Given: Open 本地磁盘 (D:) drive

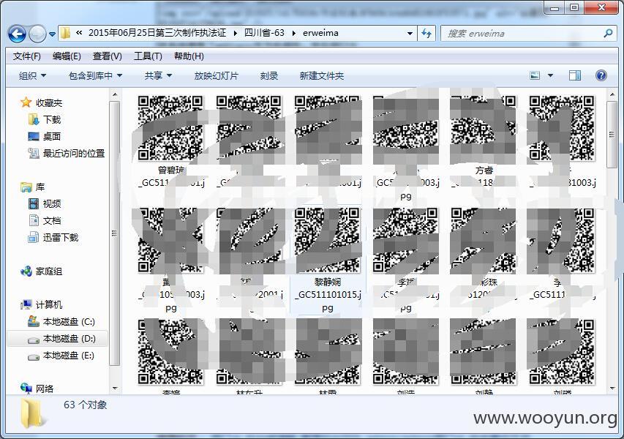Looking at the screenshot, I should [x=69, y=339].
